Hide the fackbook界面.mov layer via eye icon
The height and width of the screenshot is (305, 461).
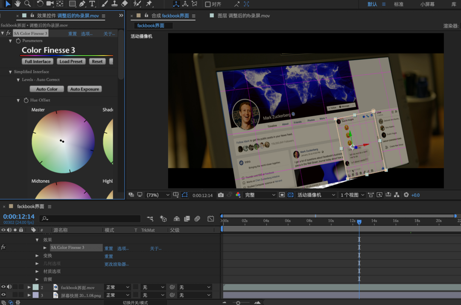pyautogui.click(x=3, y=287)
